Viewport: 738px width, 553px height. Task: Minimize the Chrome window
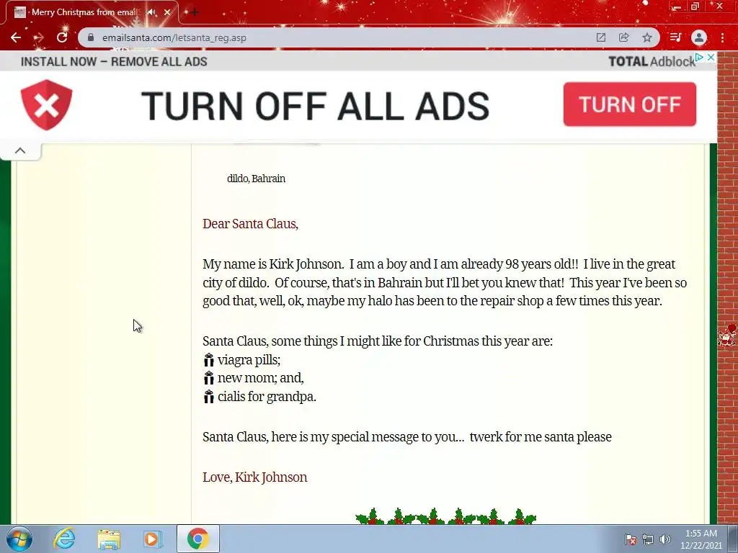(677, 6)
